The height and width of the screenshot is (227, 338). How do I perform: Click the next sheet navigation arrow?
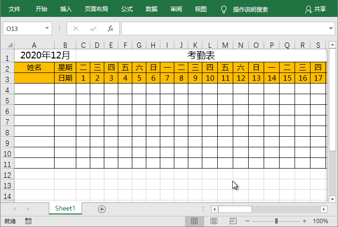click(x=28, y=209)
